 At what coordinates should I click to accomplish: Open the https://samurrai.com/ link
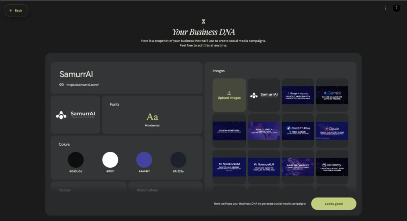(x=83, y=85)
